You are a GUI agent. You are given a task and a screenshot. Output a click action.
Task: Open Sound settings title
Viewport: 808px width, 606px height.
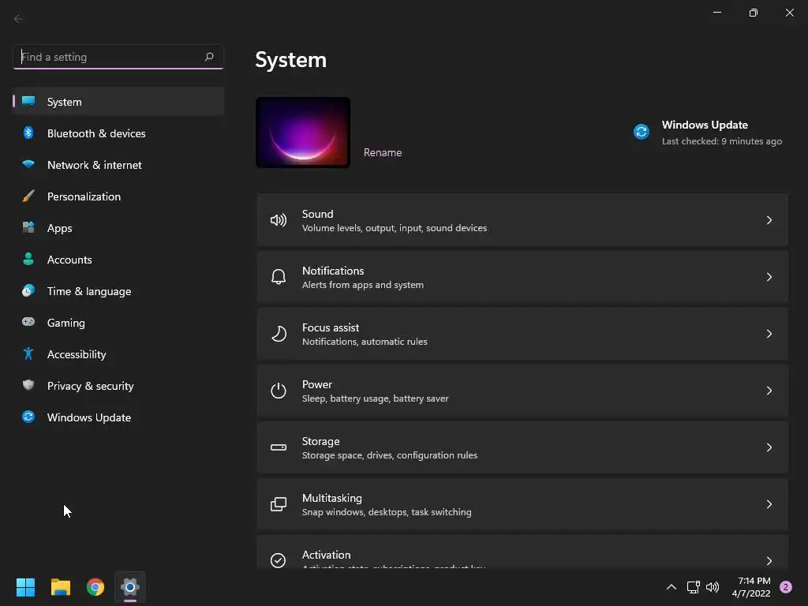pyautogui.click(x=317, y=214)
